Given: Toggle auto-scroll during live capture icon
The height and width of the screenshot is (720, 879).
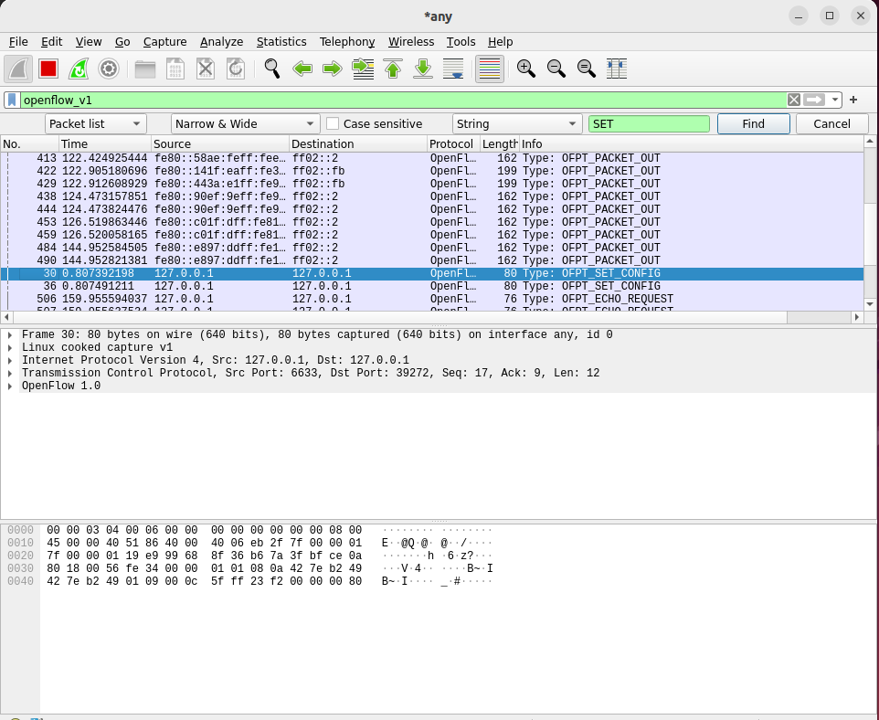Looking at the screenshot, I should click(x=453, y=69).
